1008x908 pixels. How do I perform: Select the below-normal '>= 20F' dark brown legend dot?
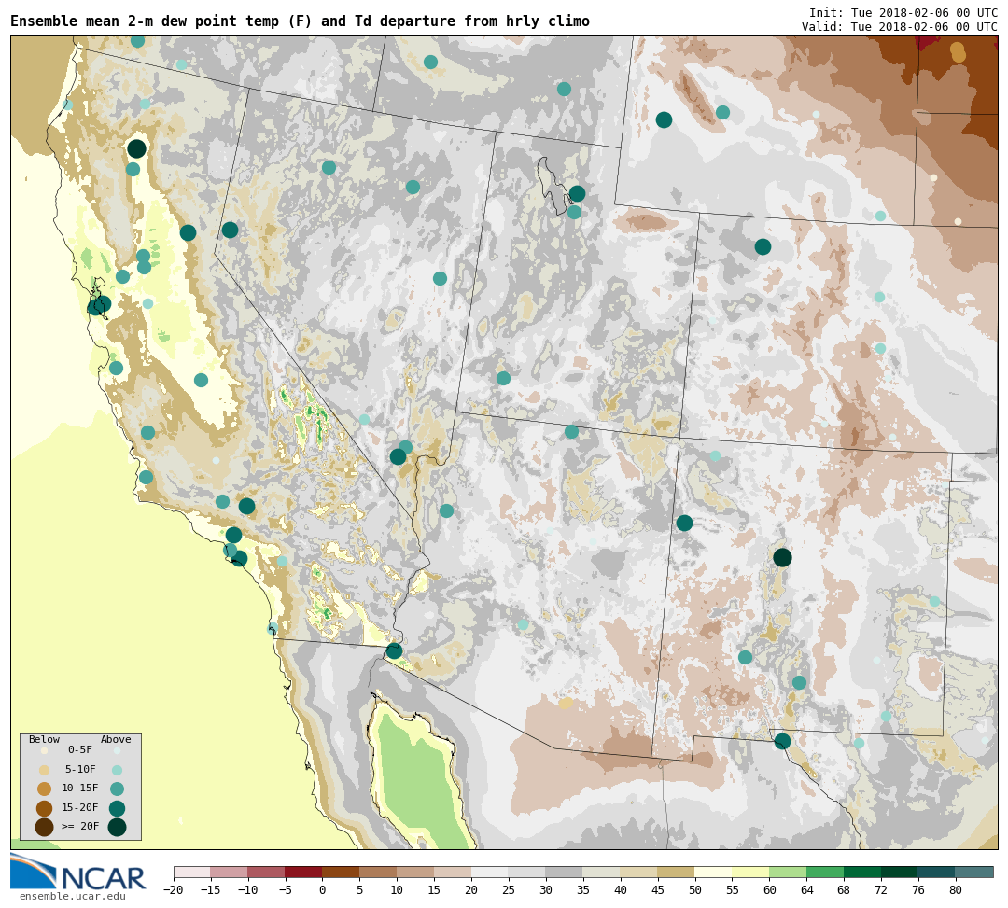pos(44,827)
